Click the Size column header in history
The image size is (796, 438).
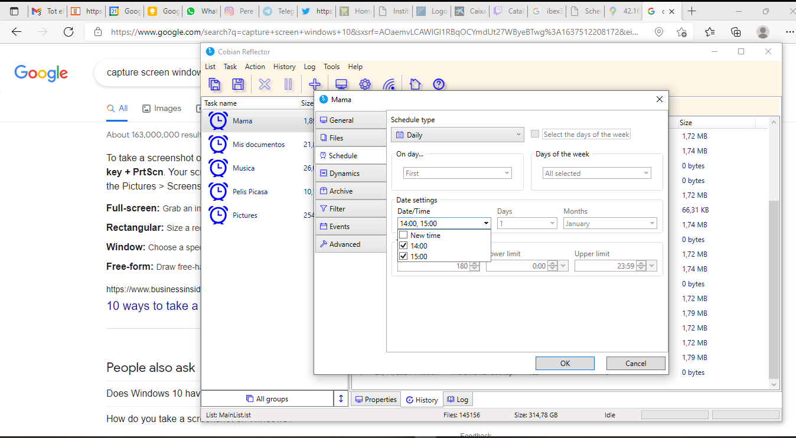(x=717, y=123)
